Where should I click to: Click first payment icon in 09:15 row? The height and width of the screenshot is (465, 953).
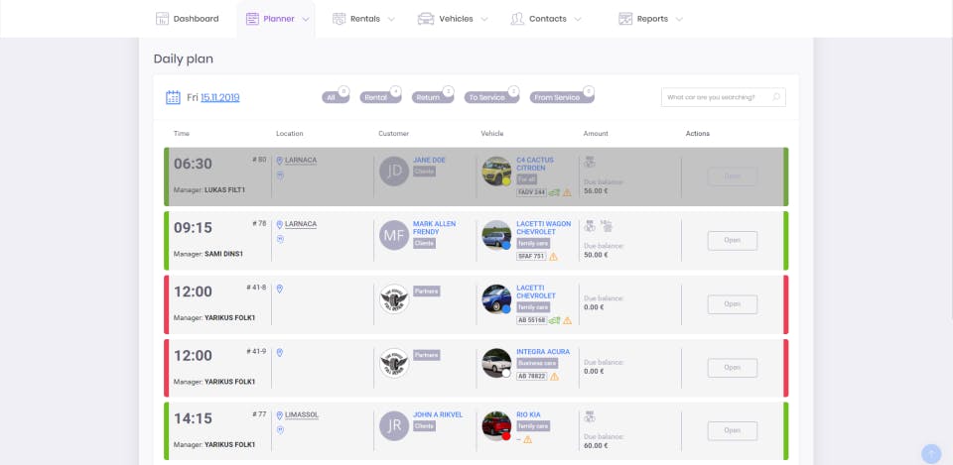[x=590, y=226]
